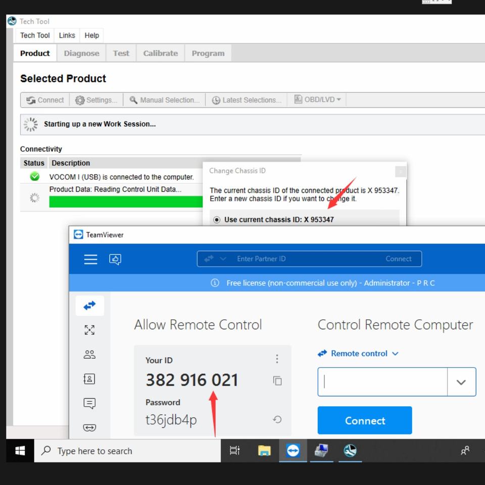Click the Type here to search box
This screenshot has height=485, width=485.
(x=127, y=451)
